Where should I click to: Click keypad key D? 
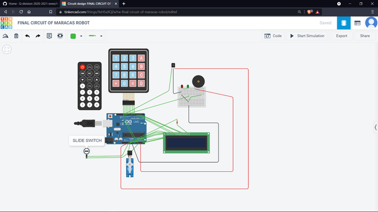141,84
